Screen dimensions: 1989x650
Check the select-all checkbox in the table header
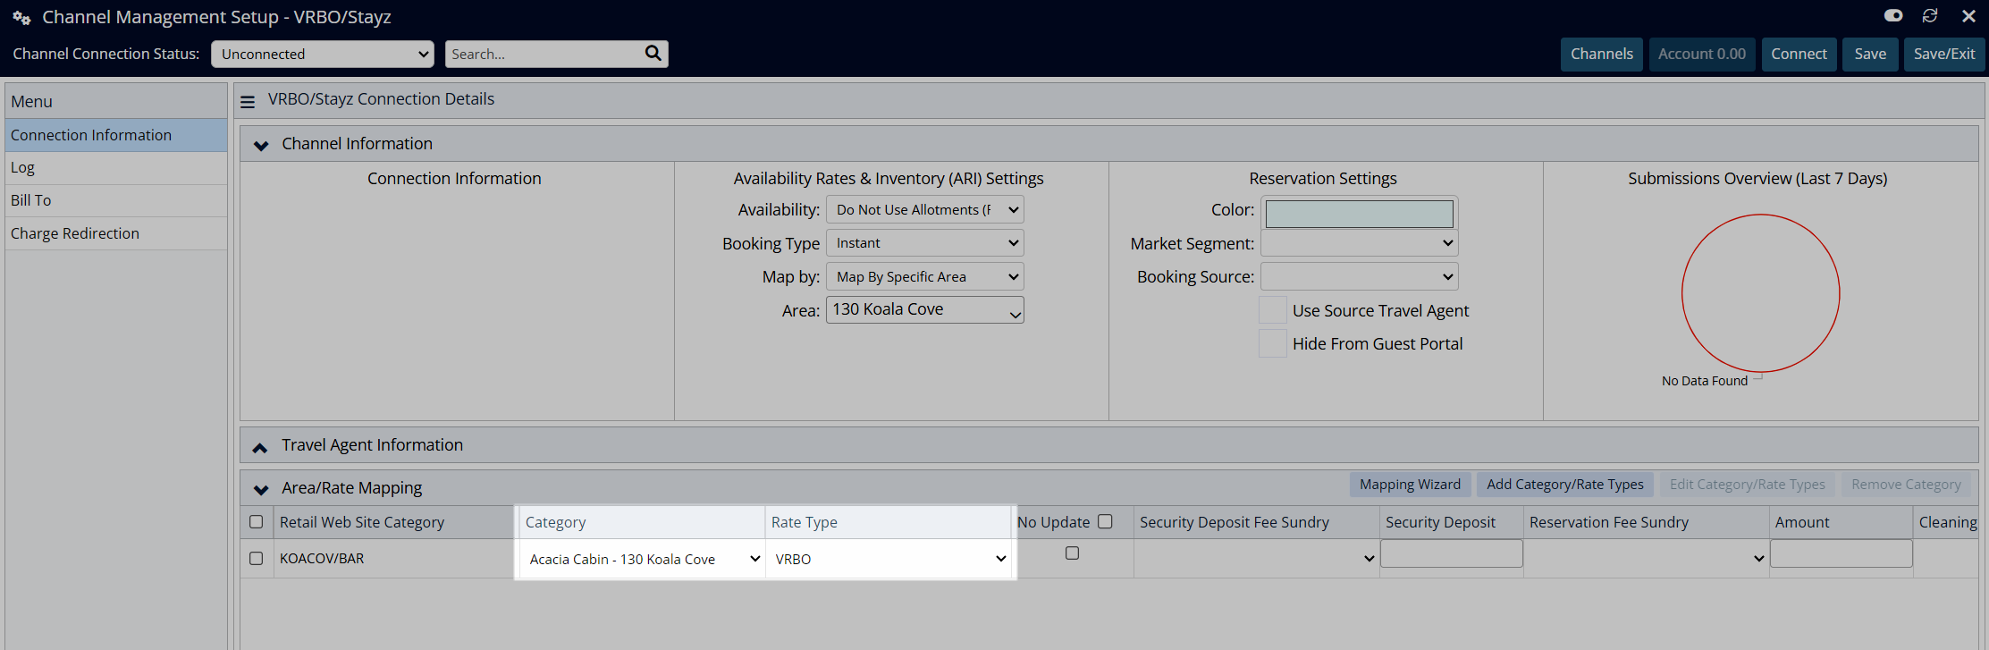(257, 522)
